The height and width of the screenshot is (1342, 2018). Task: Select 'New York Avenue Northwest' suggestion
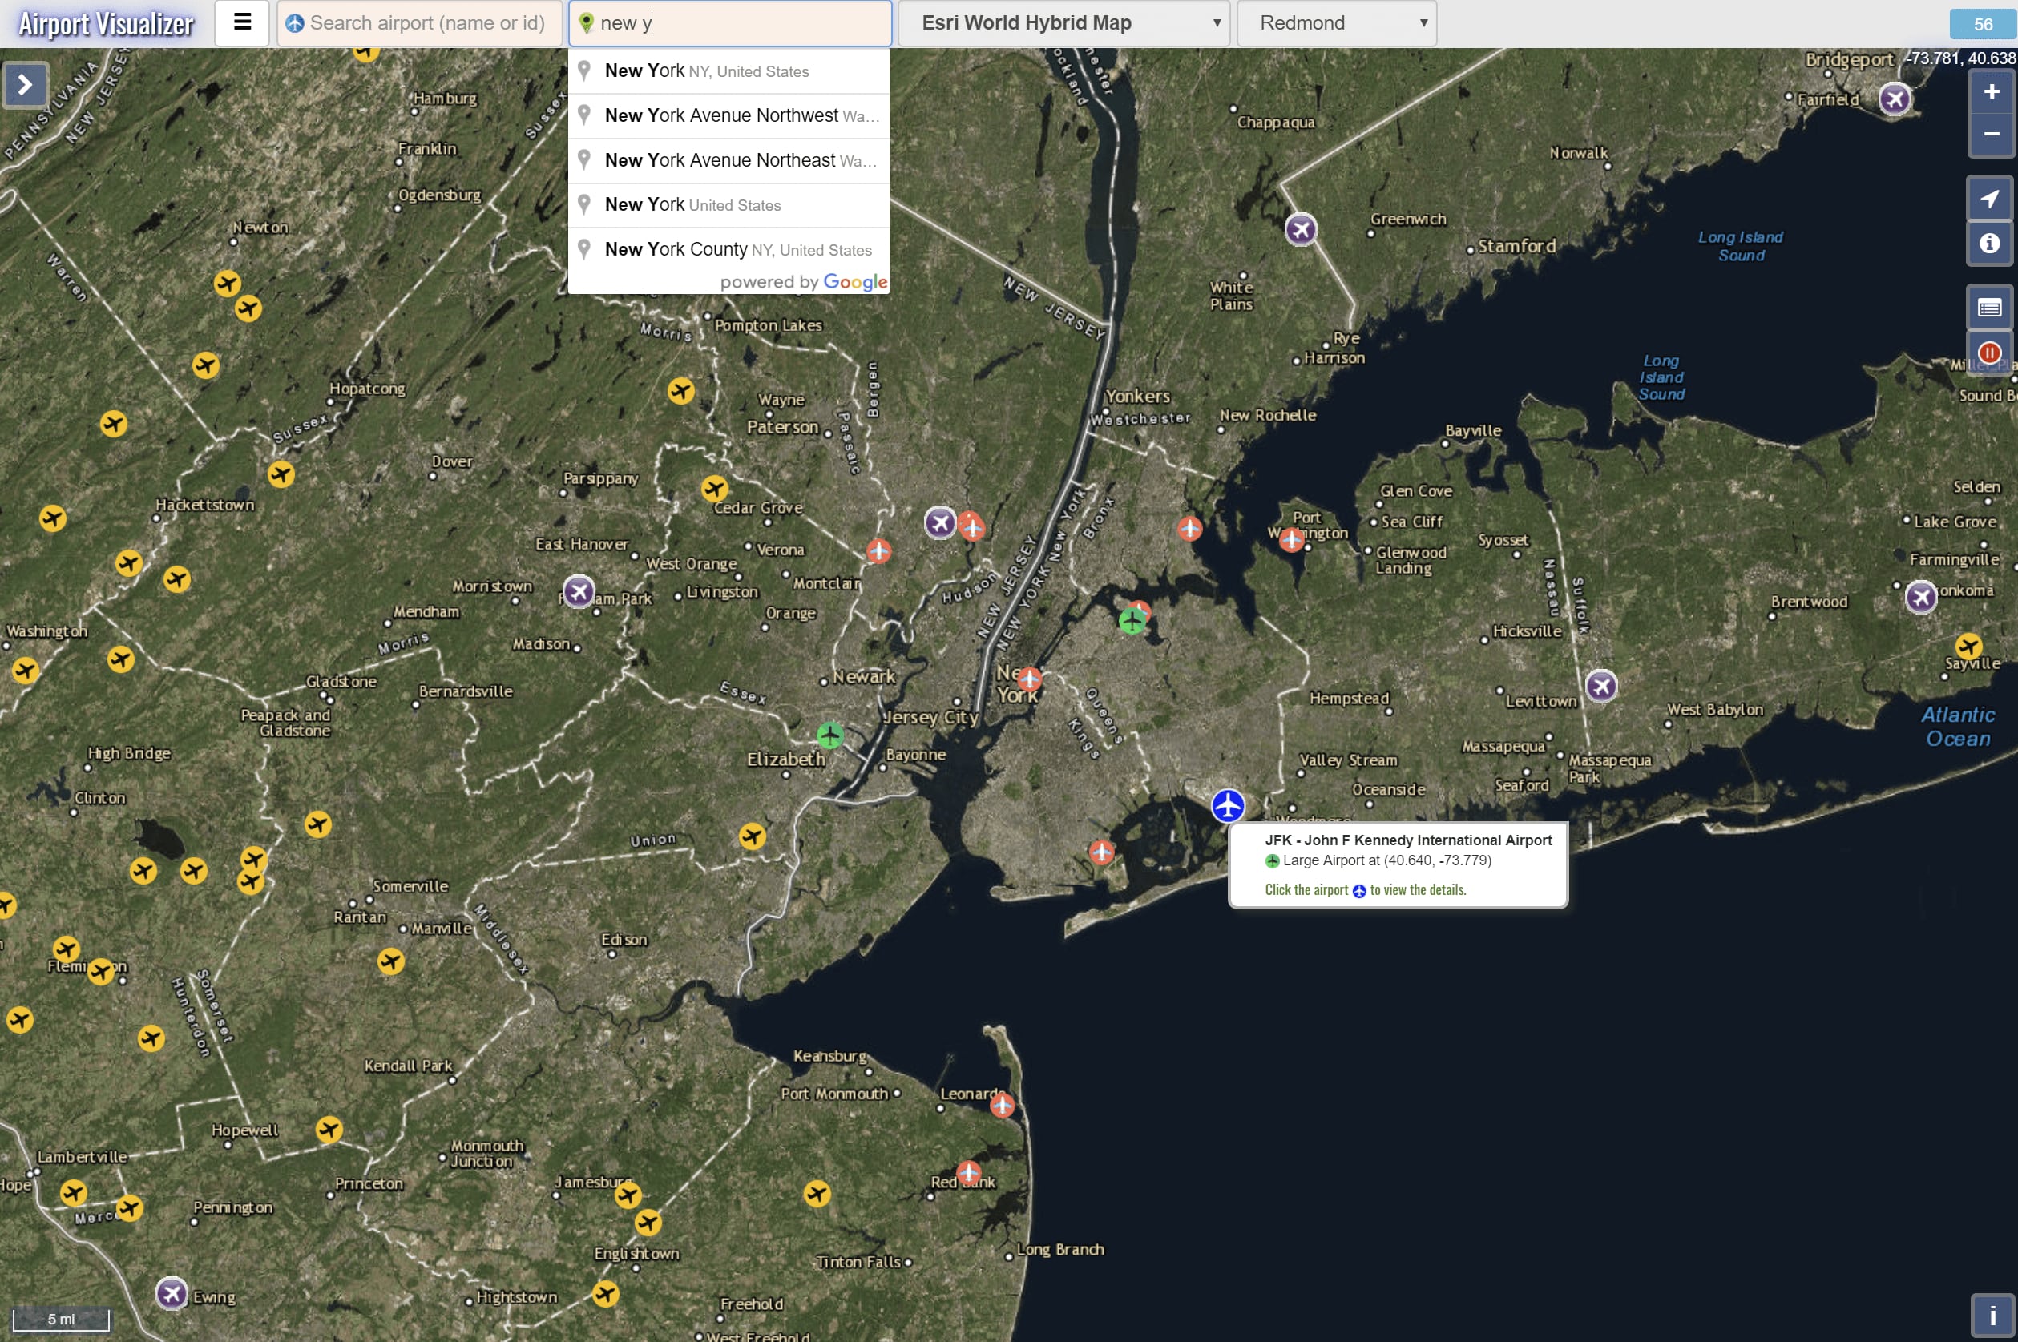[728, 115]
